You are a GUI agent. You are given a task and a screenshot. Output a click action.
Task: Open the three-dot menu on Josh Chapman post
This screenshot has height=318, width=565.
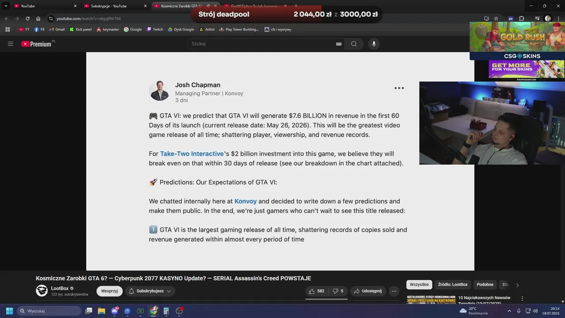coord(399,88)
